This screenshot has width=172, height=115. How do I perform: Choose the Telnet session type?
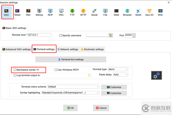coord(17,12)
